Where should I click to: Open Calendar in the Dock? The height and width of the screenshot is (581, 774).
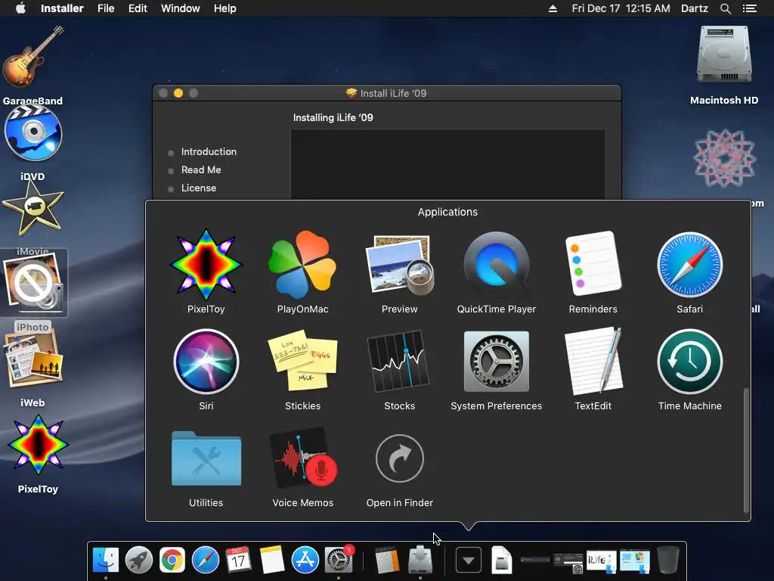click(x=238, y=560)
